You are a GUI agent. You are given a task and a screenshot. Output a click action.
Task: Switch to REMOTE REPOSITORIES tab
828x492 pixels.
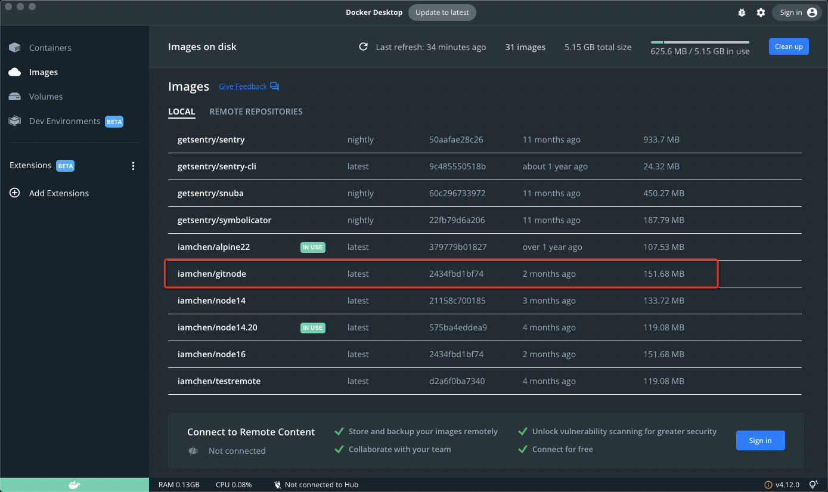click(x=256, y=112)
